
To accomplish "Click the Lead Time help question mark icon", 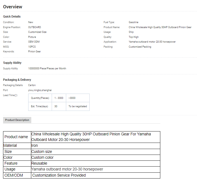I will (16, 95).
